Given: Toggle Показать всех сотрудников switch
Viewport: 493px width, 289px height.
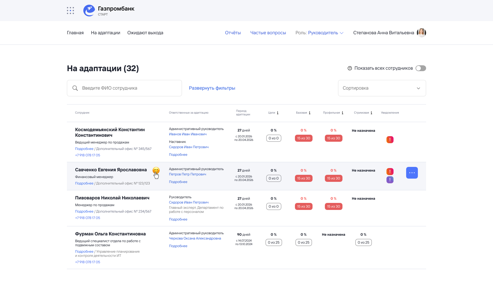Looking at the screenshot, I should pos(421,68).
